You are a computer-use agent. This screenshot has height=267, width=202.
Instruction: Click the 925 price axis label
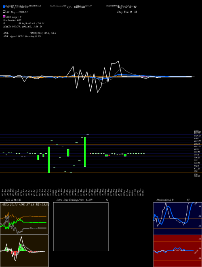pos(196,160)
